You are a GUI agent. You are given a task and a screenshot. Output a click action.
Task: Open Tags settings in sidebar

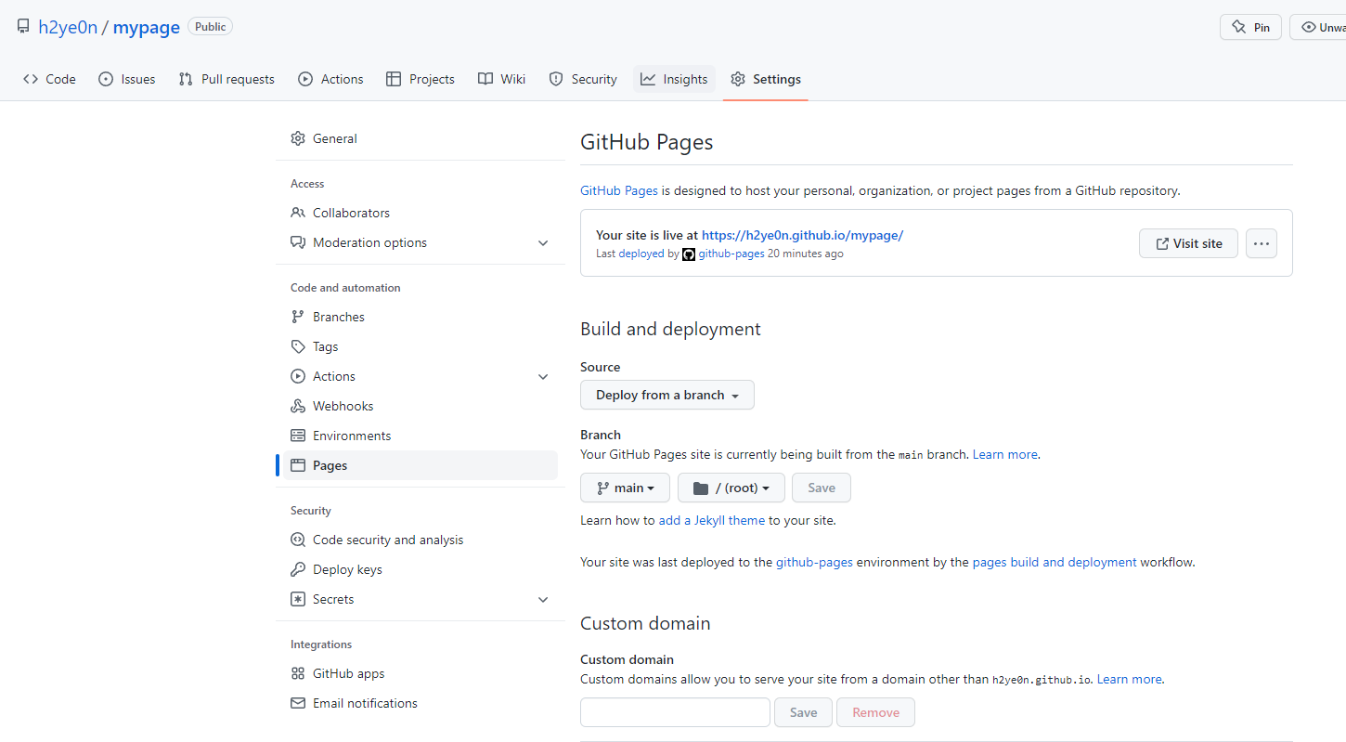(x=421, y=346)
